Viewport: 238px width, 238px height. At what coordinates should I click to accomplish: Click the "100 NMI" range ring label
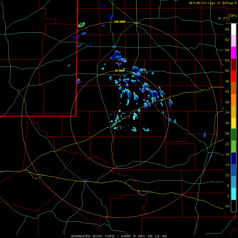tap(120, 22)
